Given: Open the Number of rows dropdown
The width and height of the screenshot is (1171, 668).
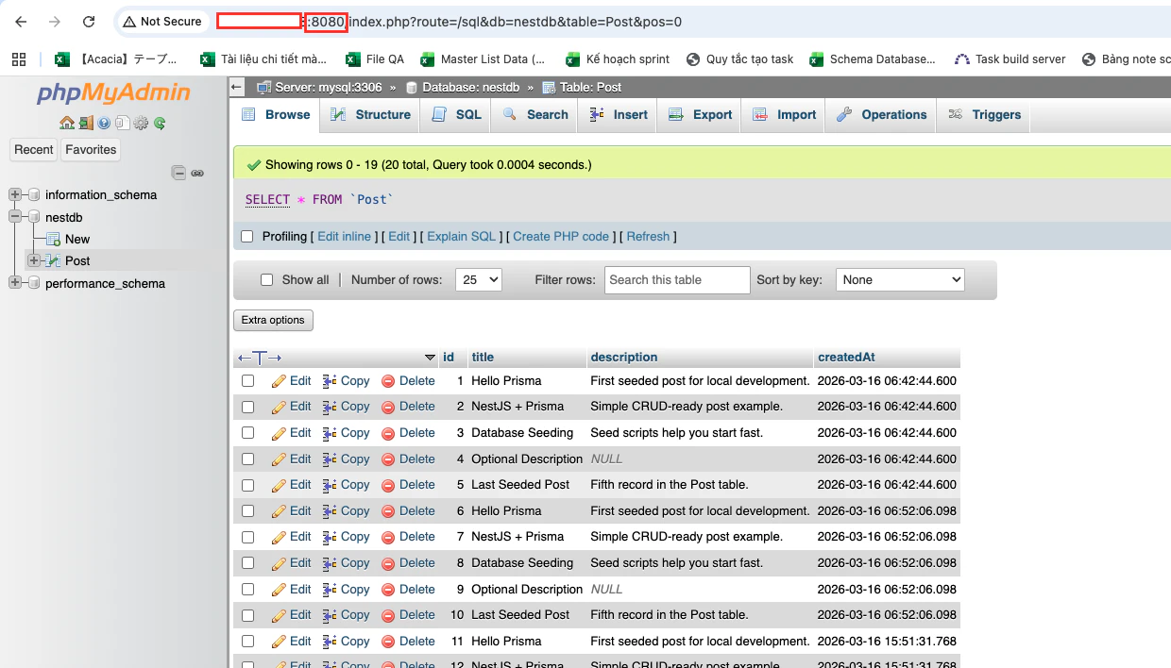Looking at the screenshot, I should coord(479,280).
